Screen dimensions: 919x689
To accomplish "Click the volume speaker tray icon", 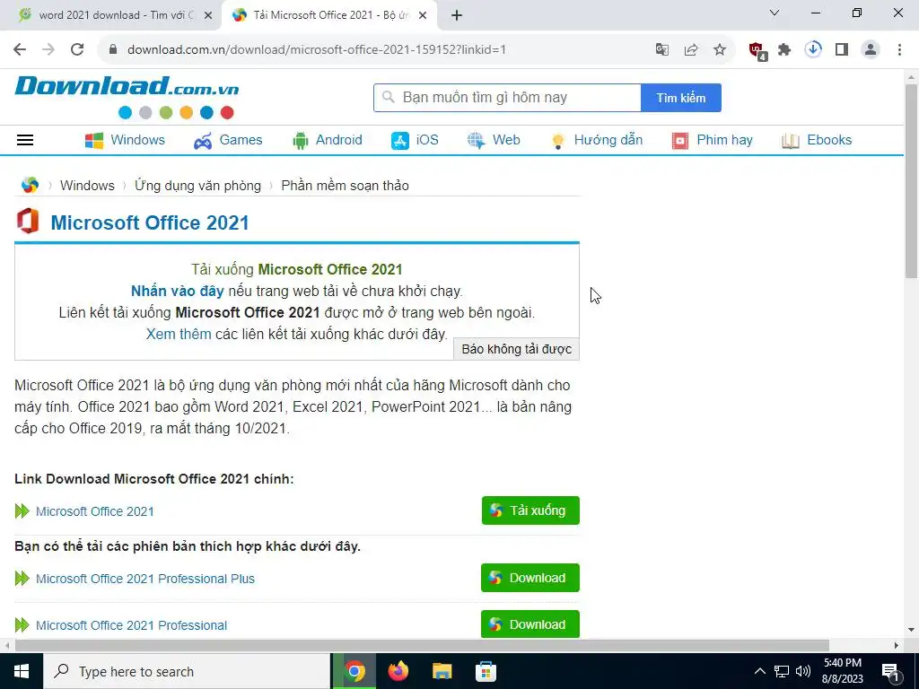I will pyautogui.click(x=803, y=671).
